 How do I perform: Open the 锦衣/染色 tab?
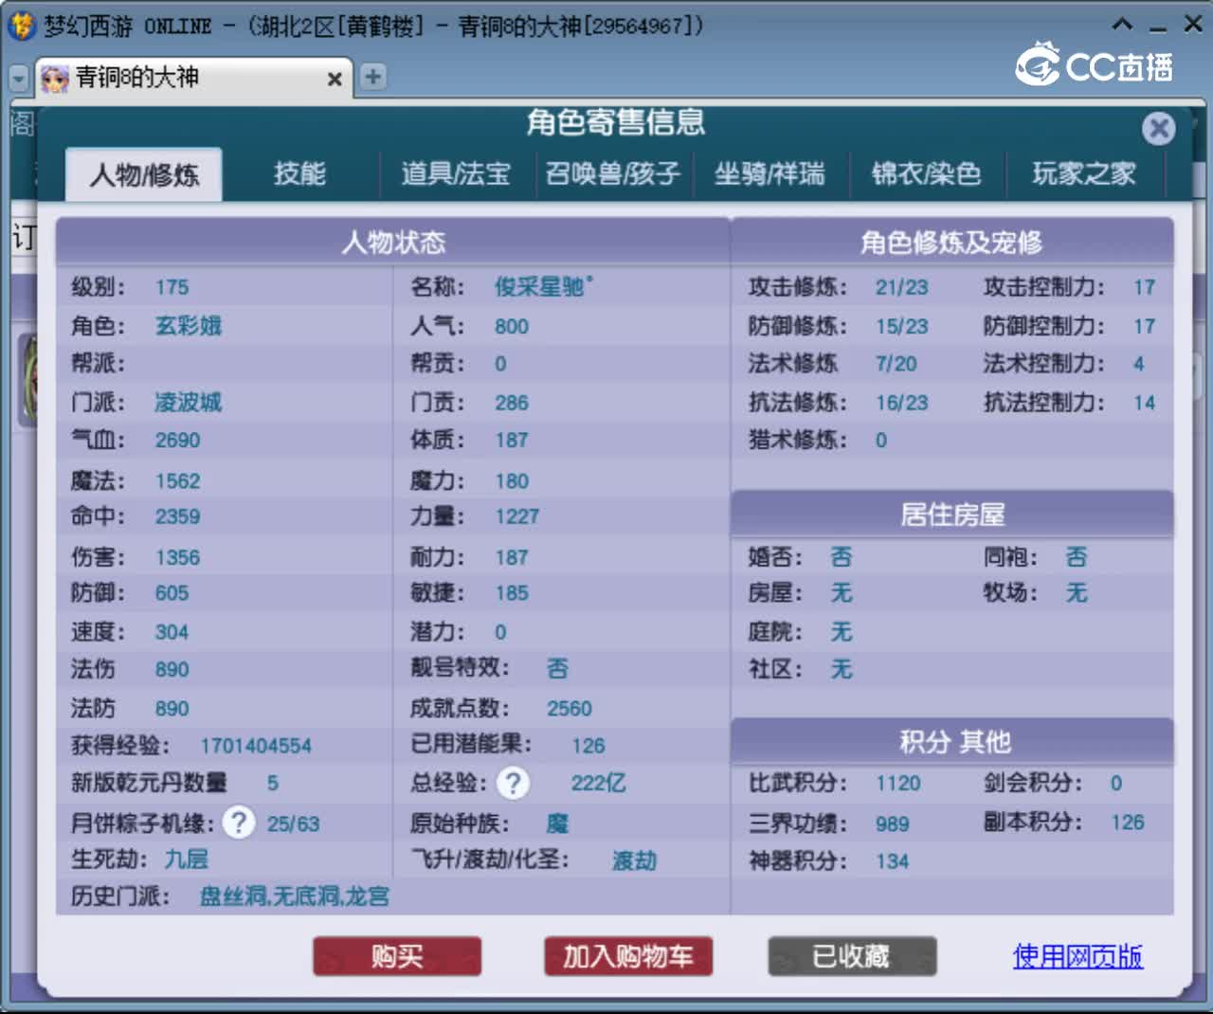tap(926, 173)
